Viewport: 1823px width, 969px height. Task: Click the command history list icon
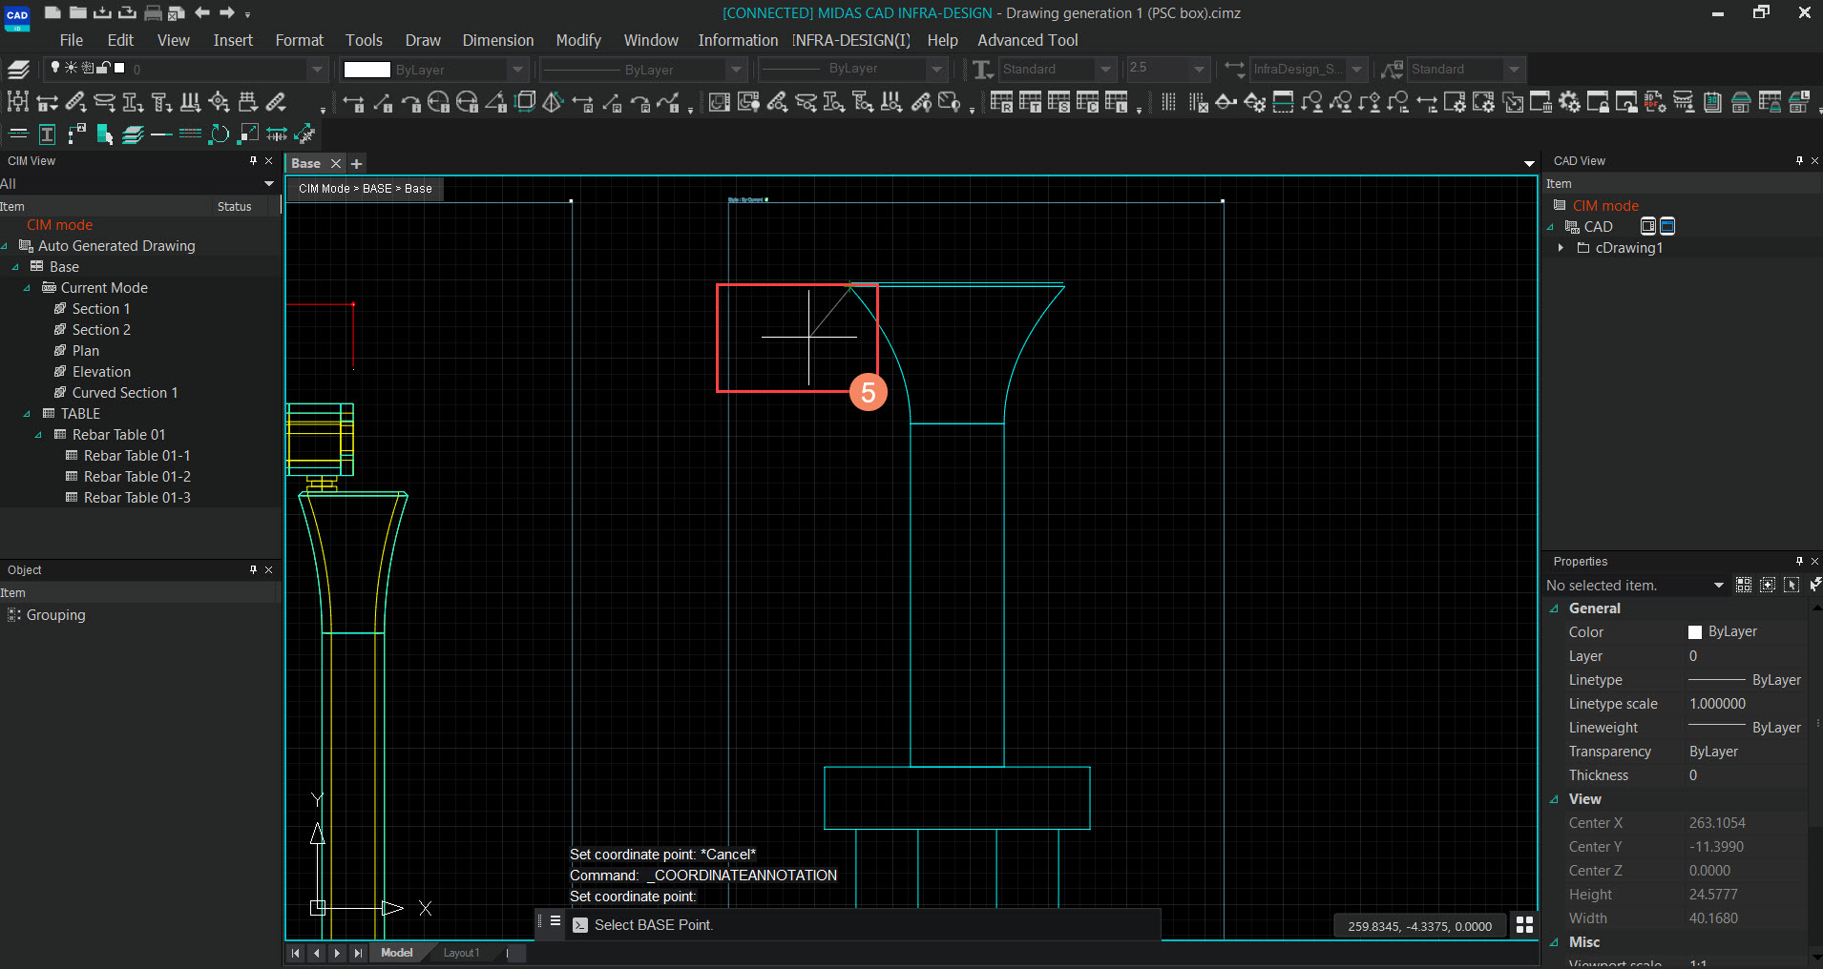point(555,921)
